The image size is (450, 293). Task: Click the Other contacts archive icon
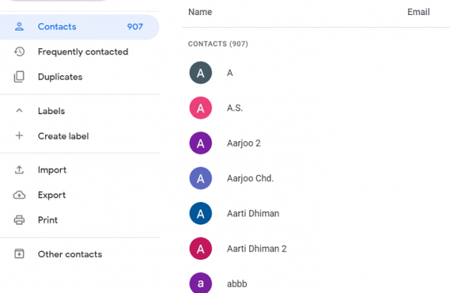pos(19,254)
